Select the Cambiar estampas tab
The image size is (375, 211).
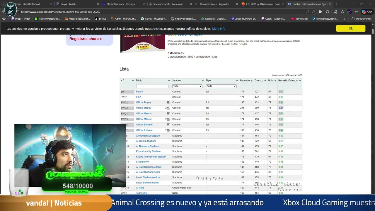point(309,4)
